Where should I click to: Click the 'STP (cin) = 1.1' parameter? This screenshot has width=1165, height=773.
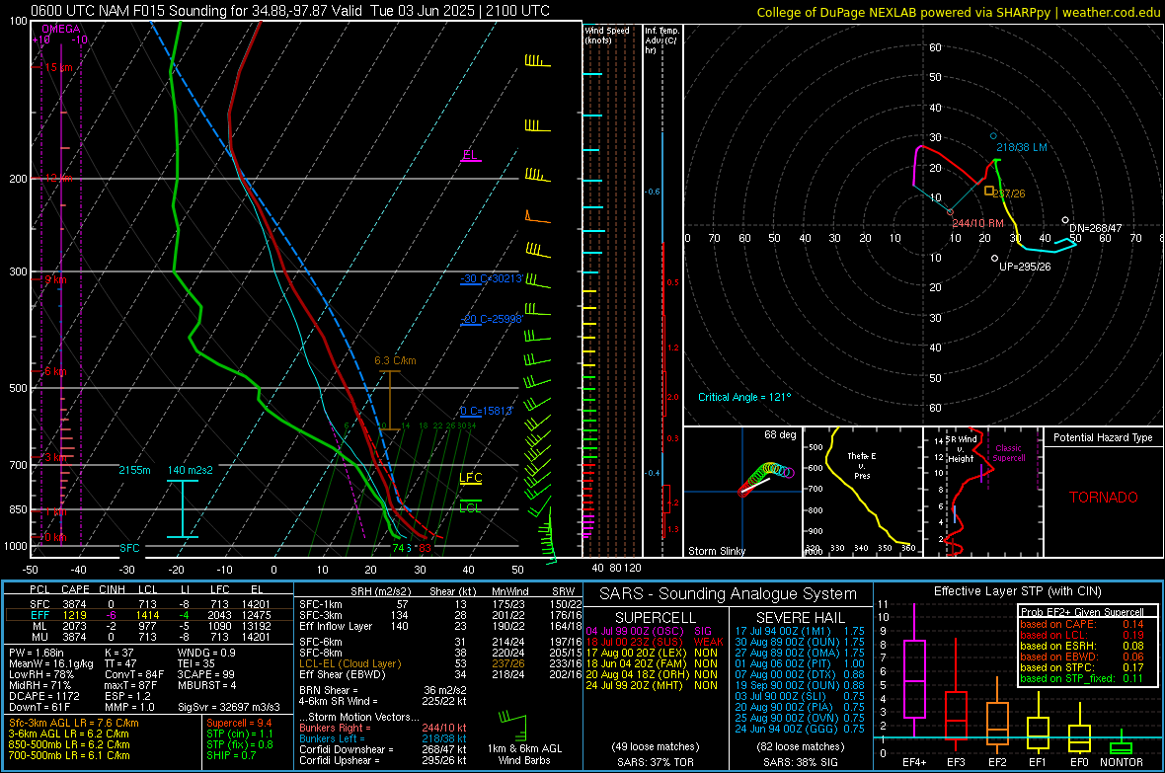pyautogui.click(x=240, y=734)
